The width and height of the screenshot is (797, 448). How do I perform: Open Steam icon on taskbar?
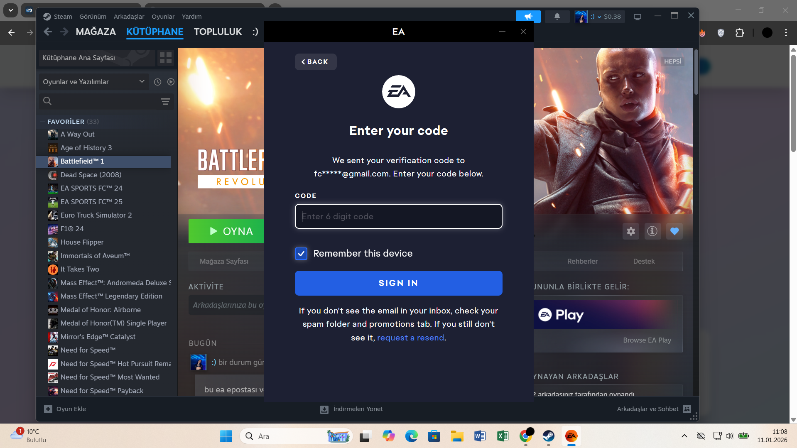[x=549, y=436]
